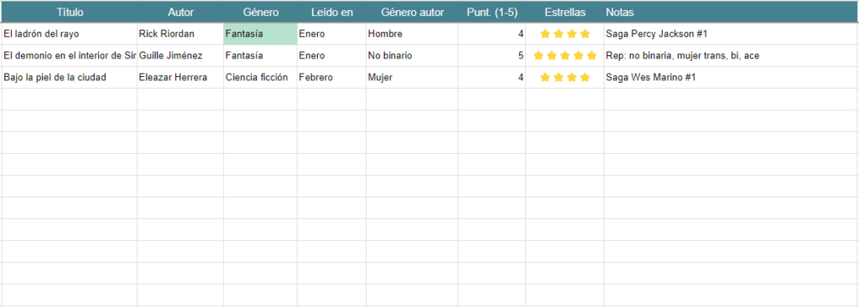Select the note 'Saga Wes Marino #1'
Screen dimensions: 859x307
point(731,78)
